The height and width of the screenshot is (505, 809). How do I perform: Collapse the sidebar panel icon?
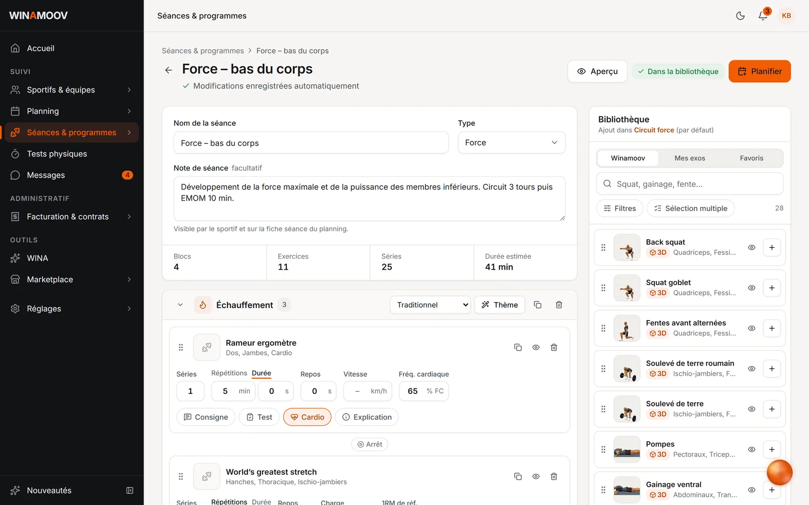click(130, 490)
